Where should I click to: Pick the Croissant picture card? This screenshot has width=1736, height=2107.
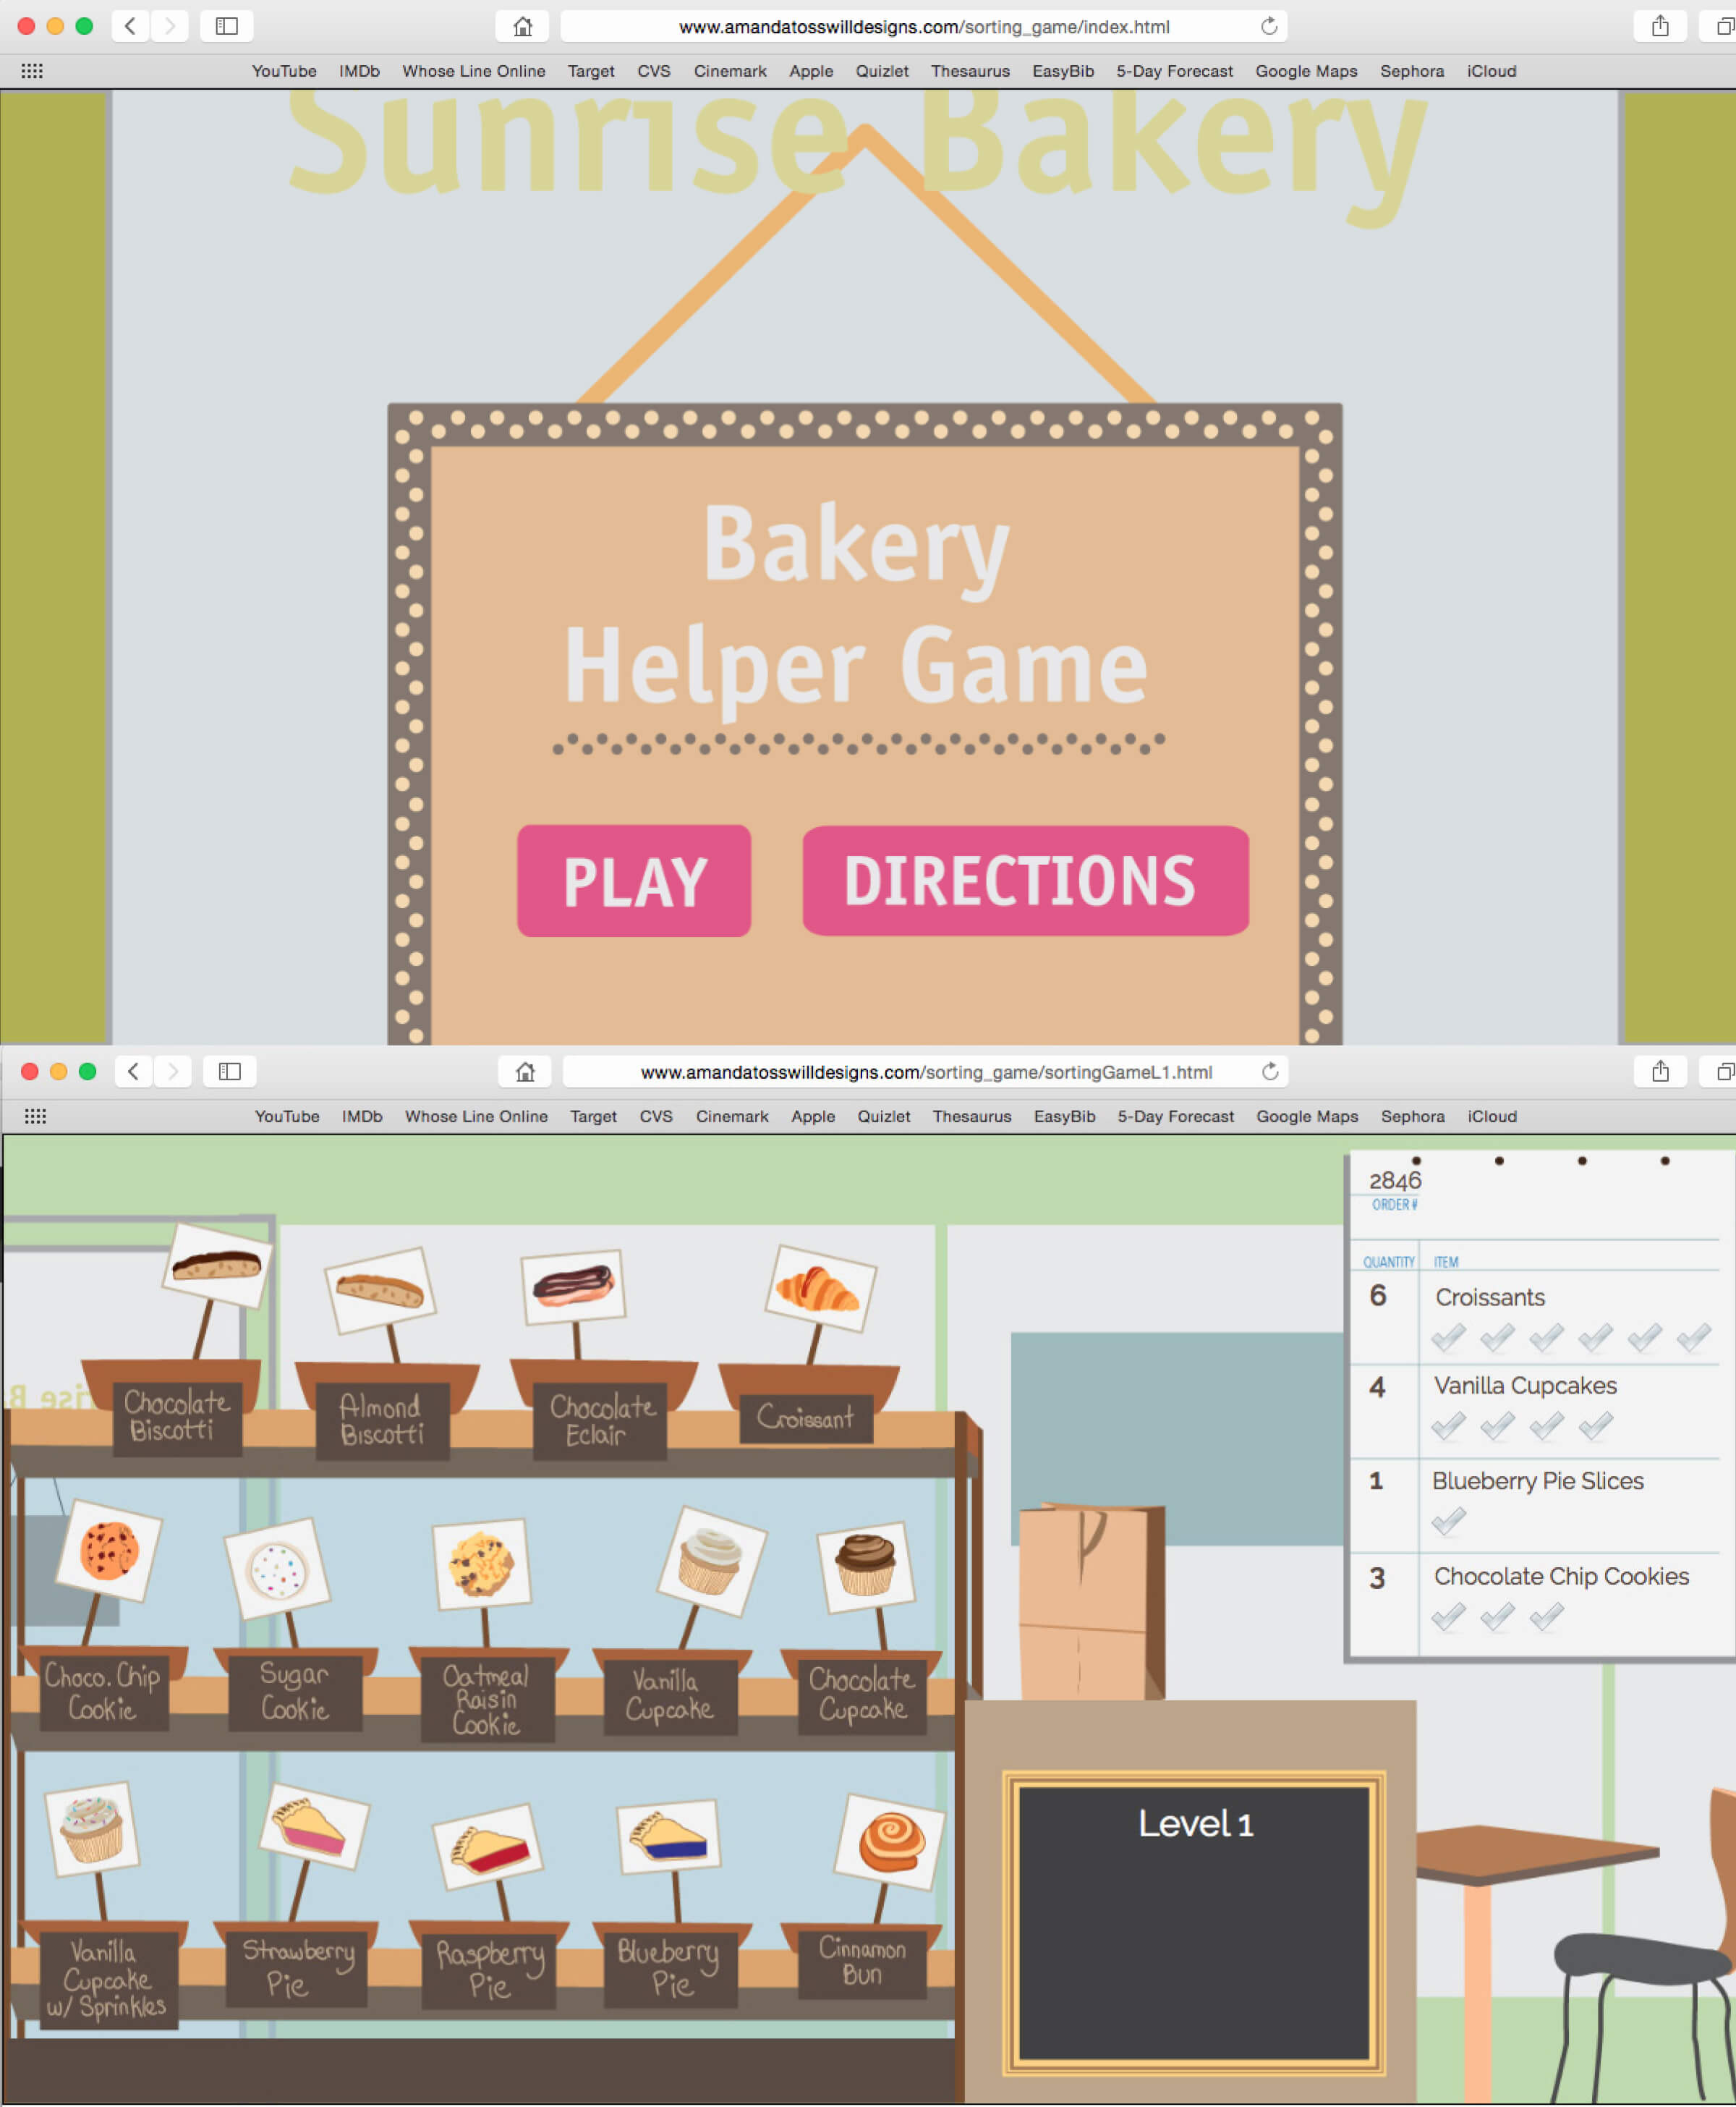(820, 1288)
